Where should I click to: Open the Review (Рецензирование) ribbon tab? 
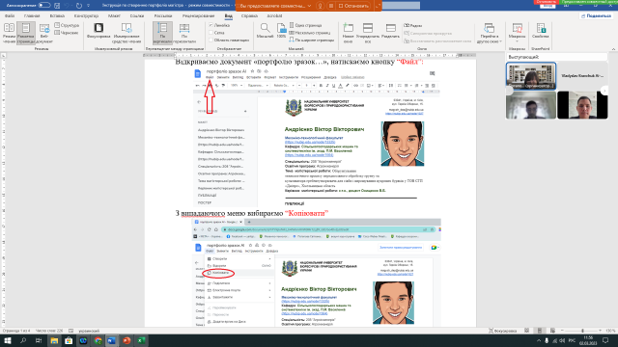point(198,15)
